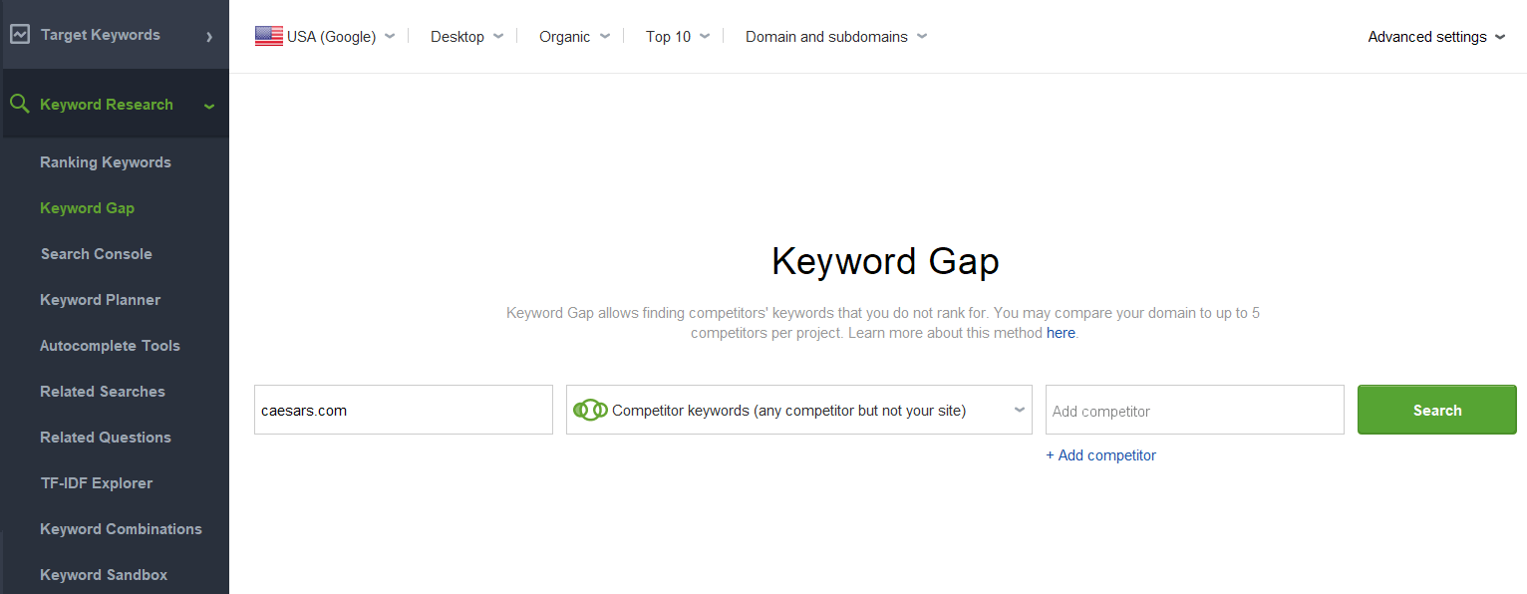The width and height of the screenshot is (1527, 594).
Task: Go to Ranking Keywords
Action: pos(106,162)
